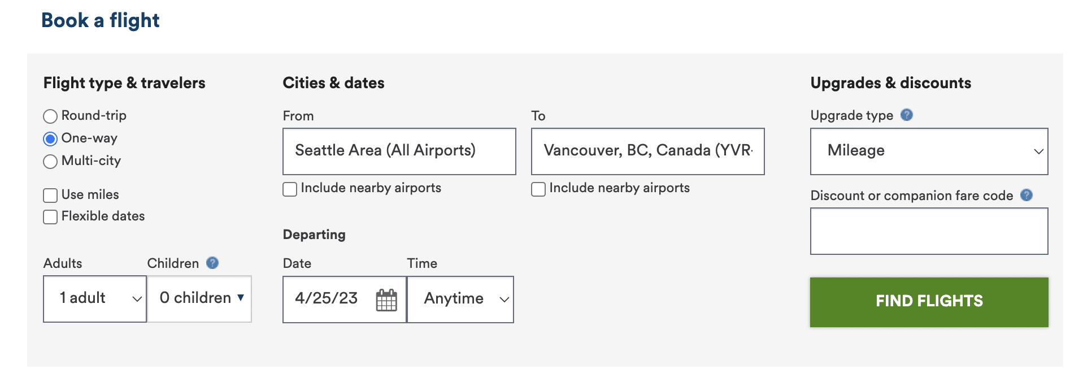This screenshot has height=373, width=1070.
Task: Tick Include nearby airports under To
Action: pyautogui.click(x=538, y=189)
